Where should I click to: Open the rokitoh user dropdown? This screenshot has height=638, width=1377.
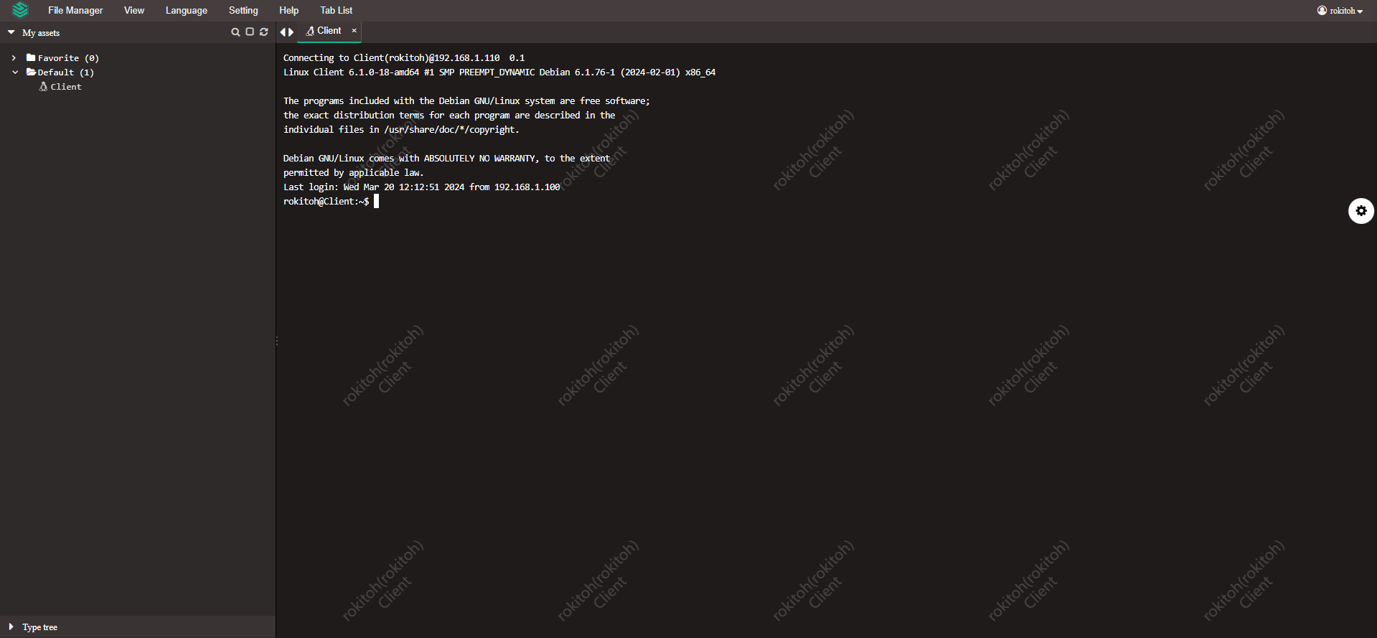1340,11
